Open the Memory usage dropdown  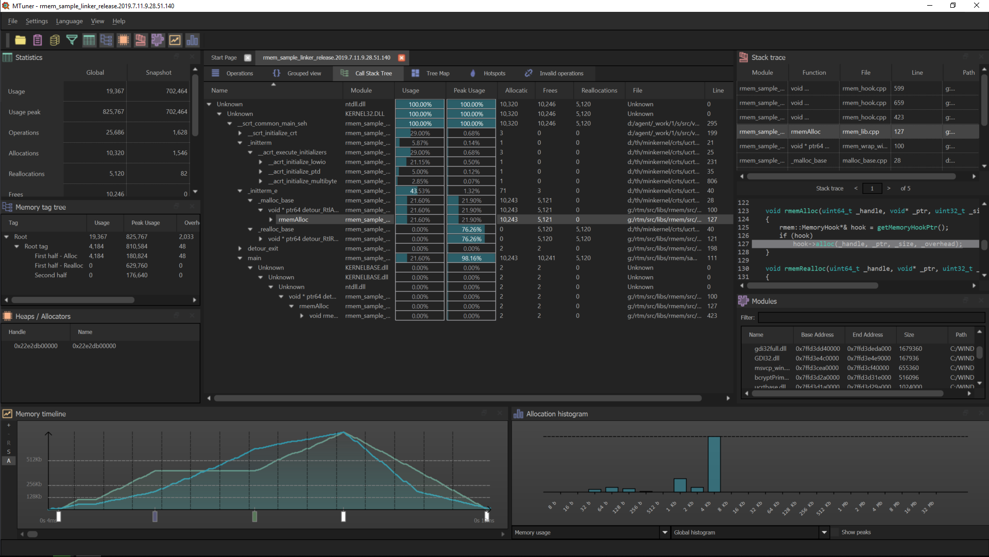point(664,532)
